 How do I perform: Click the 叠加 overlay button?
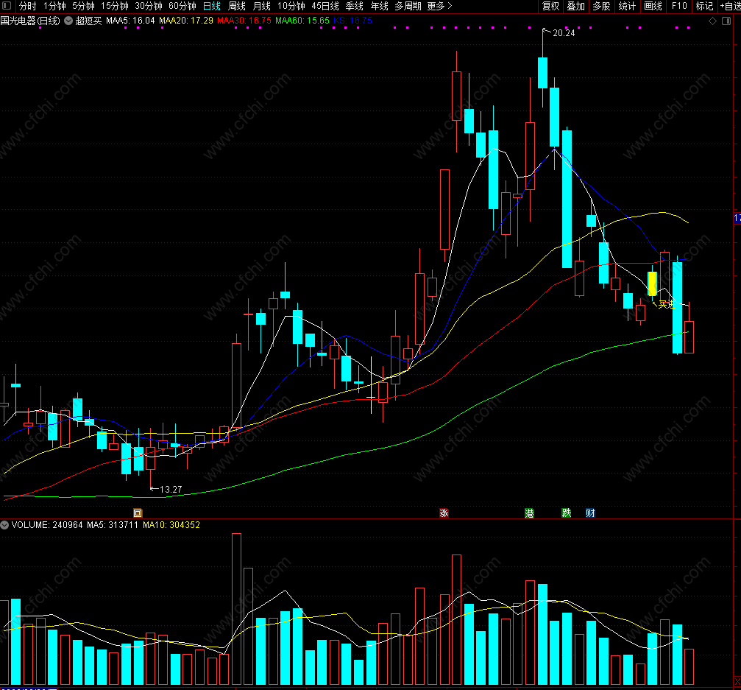pyautogui.click(x=576, y=6)
